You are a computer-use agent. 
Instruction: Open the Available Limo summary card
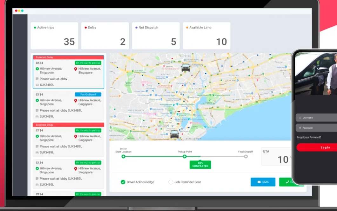pyautogui.click(x=206, y=36)
